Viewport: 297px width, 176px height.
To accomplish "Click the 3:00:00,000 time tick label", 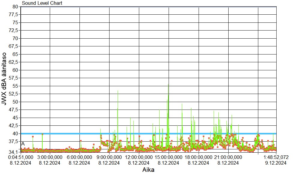I will click(x=50, y=157).
